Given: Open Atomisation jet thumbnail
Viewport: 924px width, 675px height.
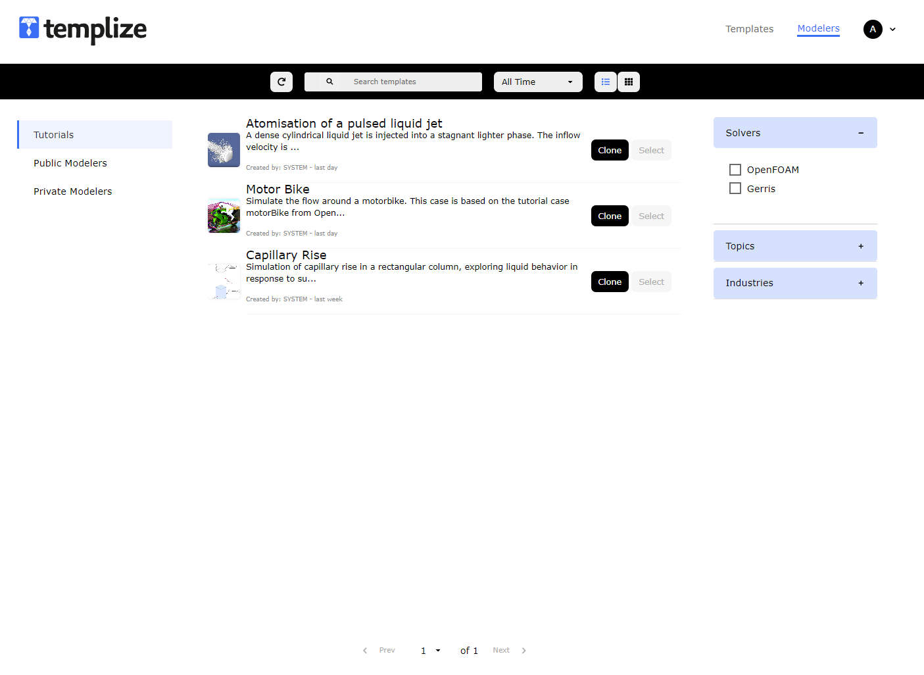Looking at the screenshot, I should point(224,150).
